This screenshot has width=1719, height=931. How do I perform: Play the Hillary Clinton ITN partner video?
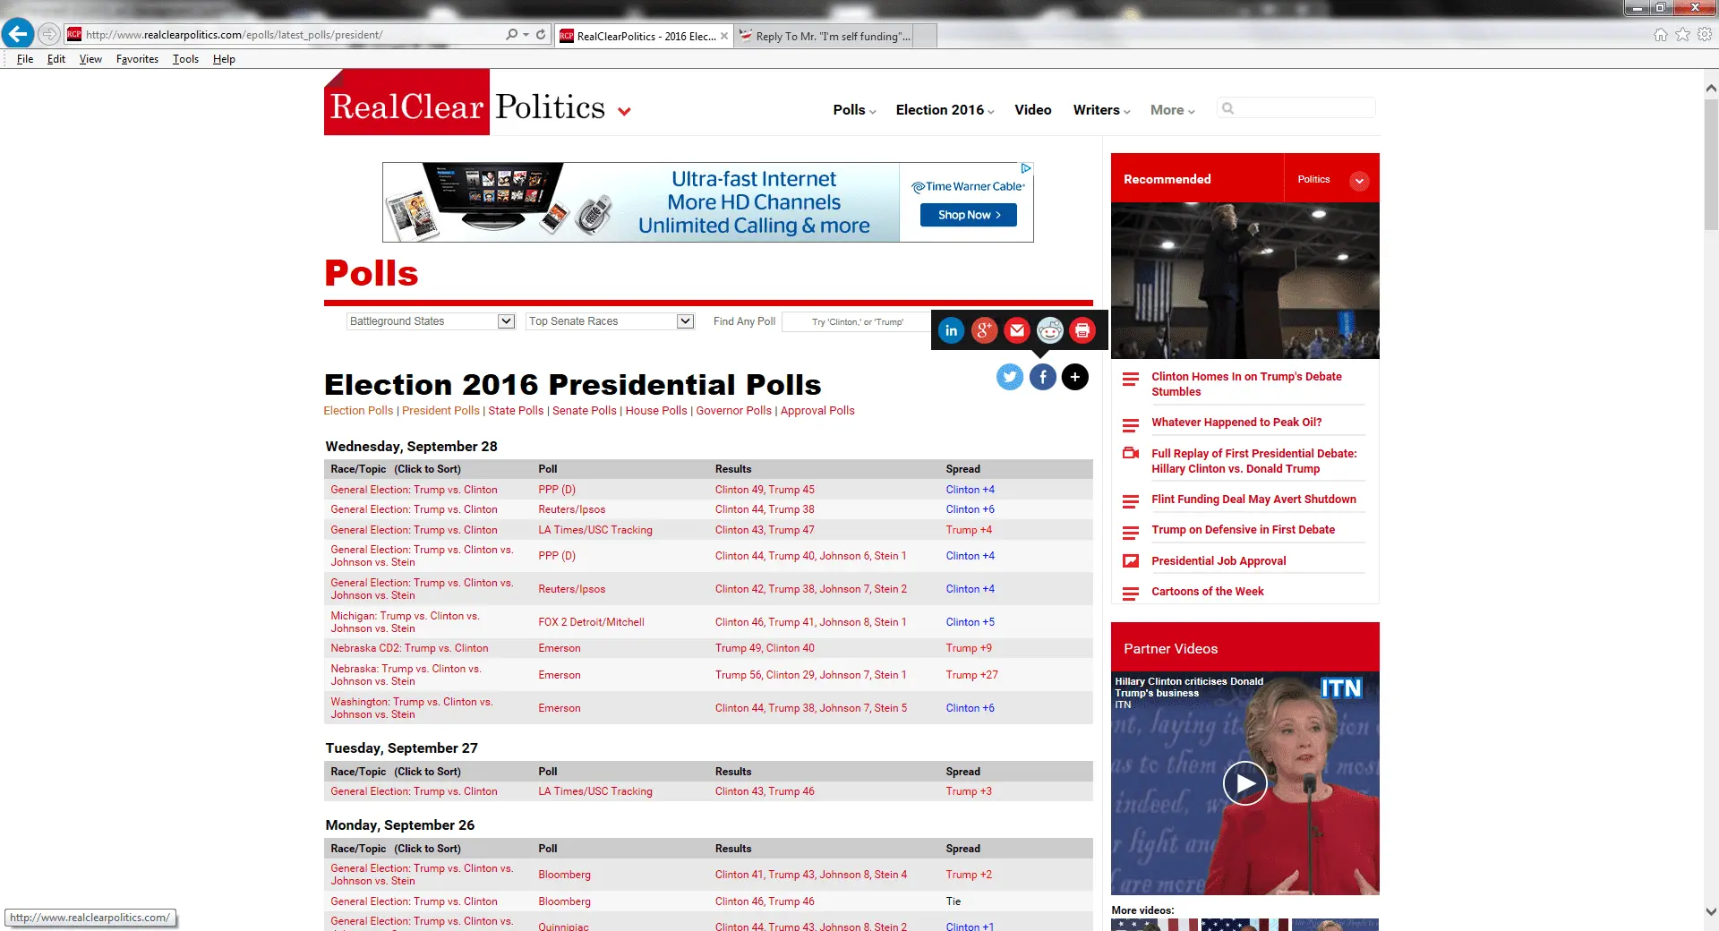point(1245,783)
